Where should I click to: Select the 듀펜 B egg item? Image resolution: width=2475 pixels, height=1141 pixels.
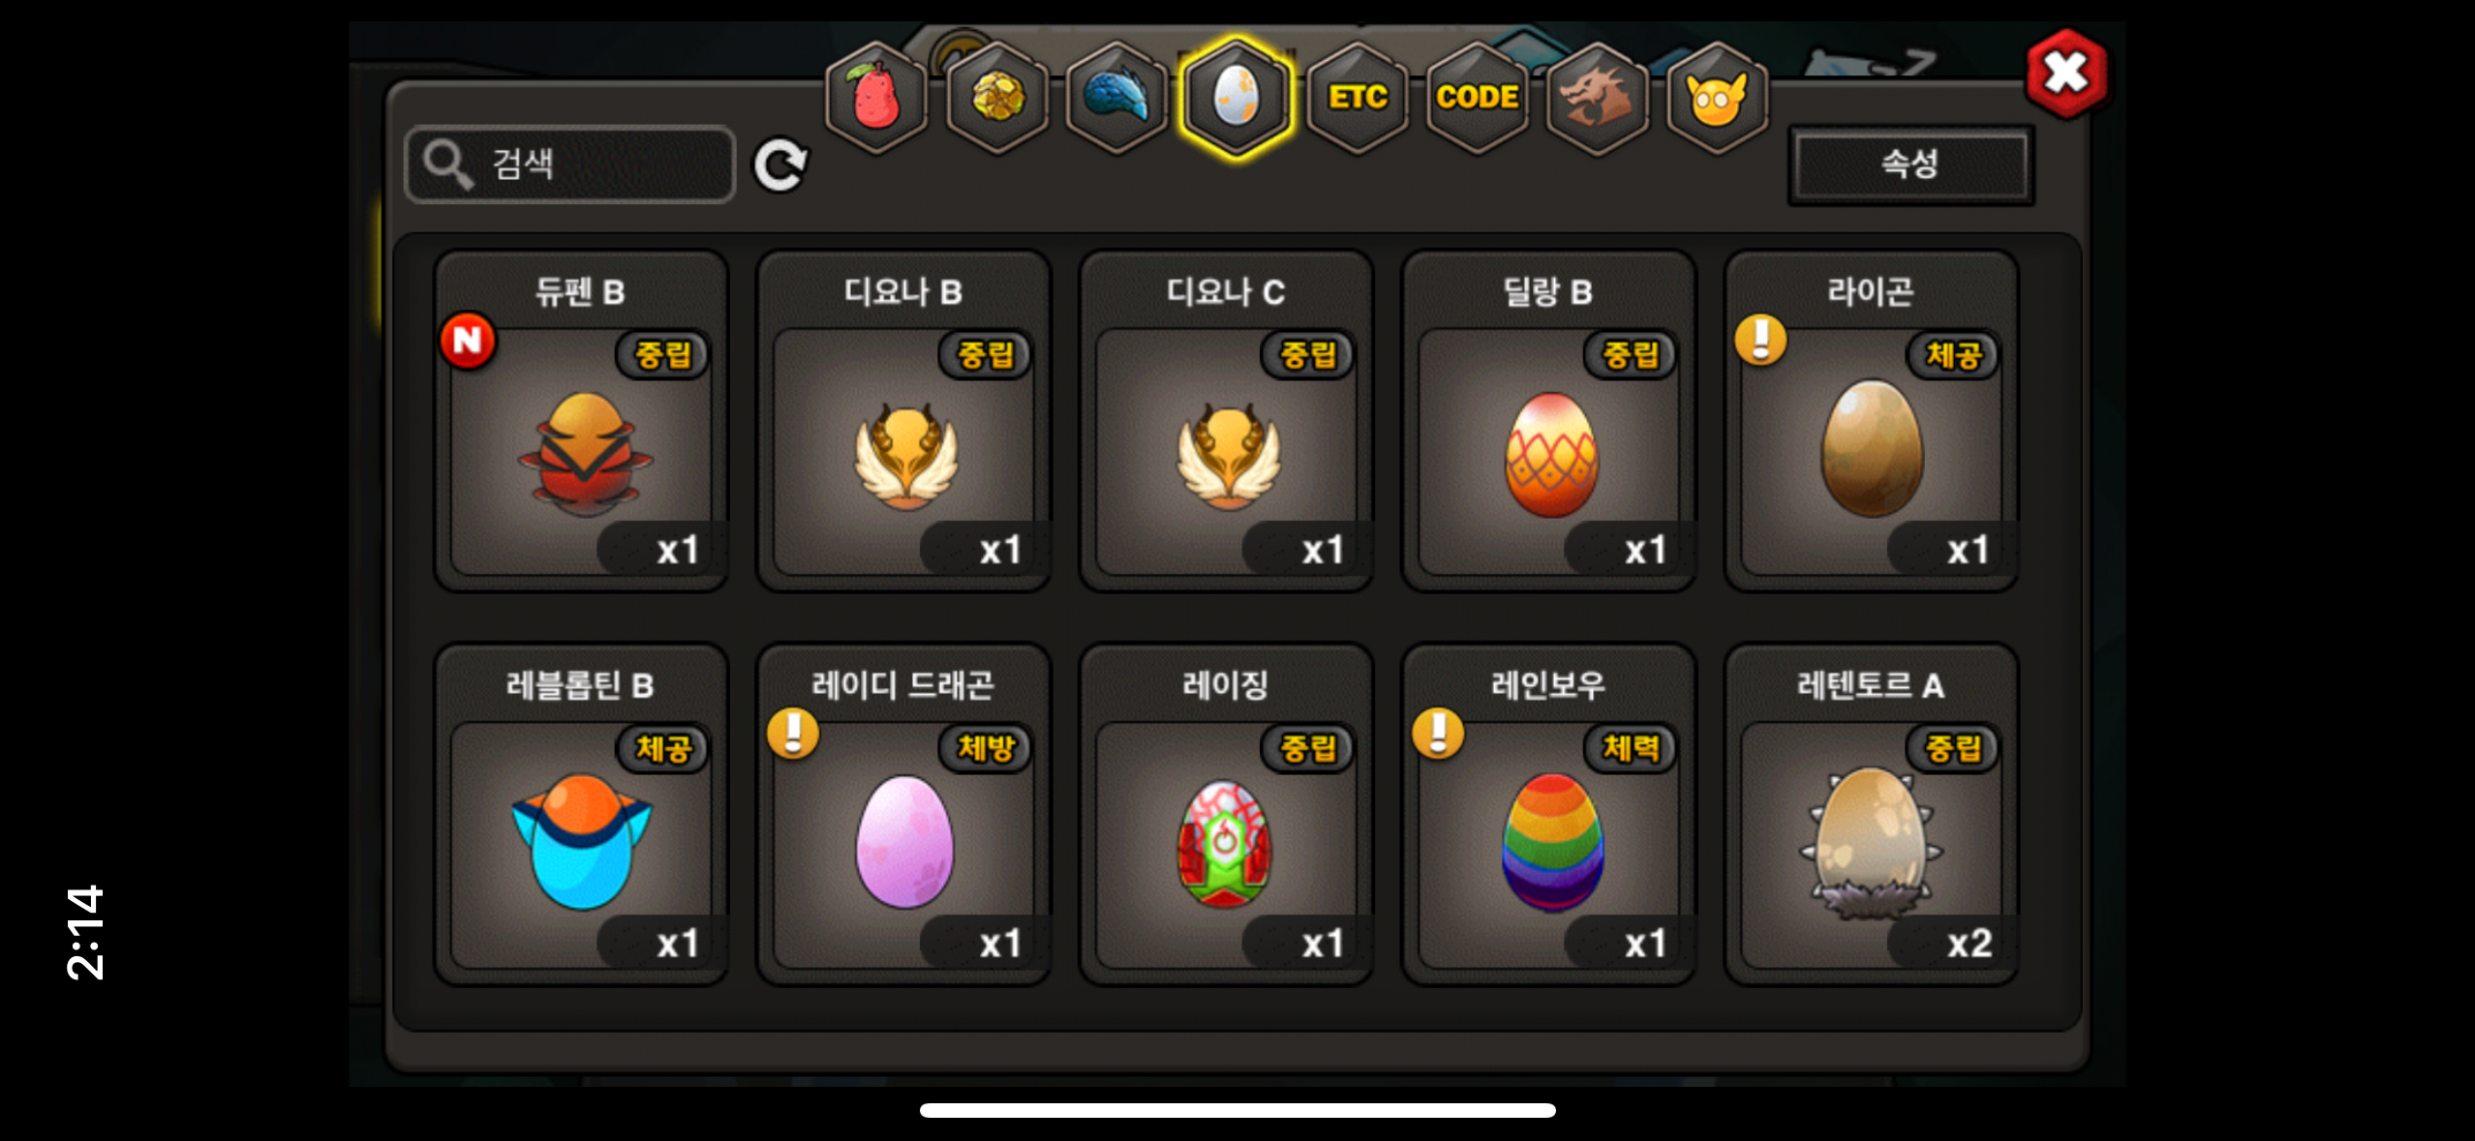tap(581, 421)
